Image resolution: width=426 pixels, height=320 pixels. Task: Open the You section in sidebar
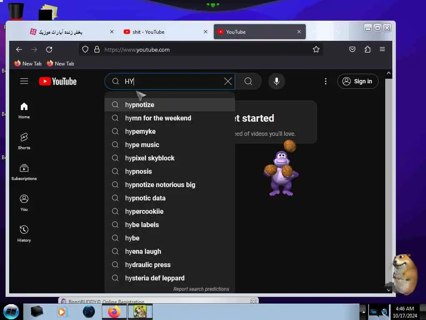click(24, 203)
